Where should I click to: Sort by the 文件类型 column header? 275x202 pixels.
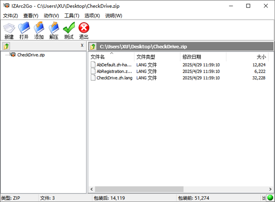pos(157,57)
